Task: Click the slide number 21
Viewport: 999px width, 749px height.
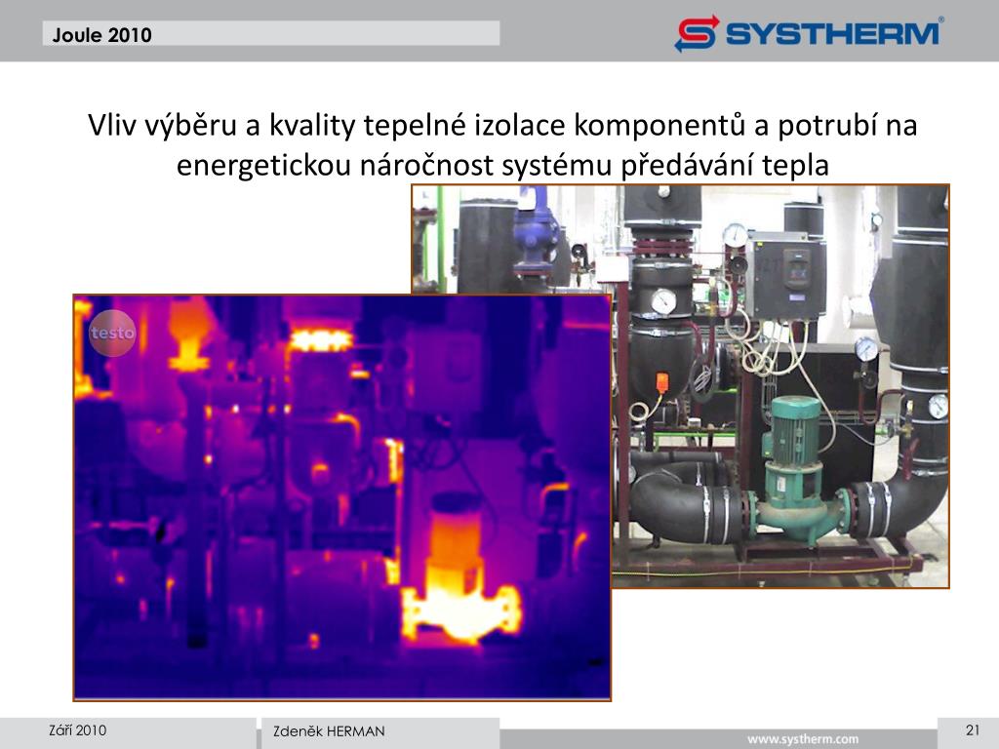Action: click(973, 729)
